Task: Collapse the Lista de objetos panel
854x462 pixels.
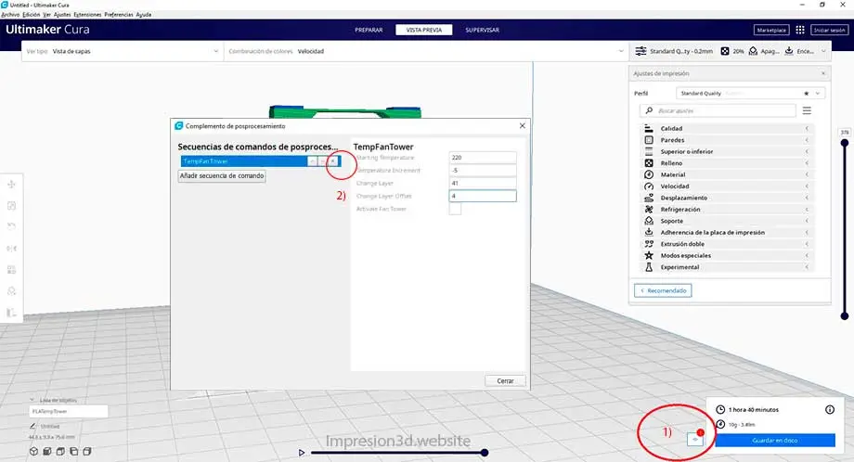Action: coord(32,400)
